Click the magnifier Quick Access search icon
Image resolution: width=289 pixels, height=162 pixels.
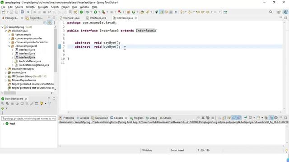point(271,12)
